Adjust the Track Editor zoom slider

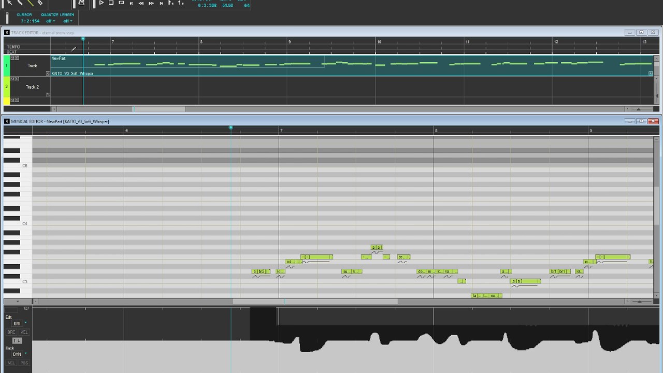pyautogui.click(x=639, y=109)
